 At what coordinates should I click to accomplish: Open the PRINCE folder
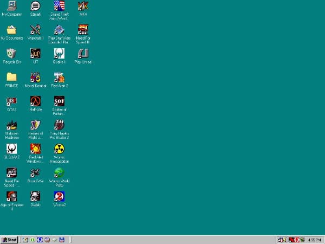11,78
